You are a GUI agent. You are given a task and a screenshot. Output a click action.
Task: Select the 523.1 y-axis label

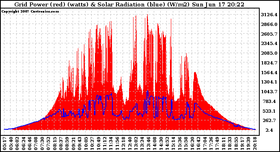[x=269, y=111]
